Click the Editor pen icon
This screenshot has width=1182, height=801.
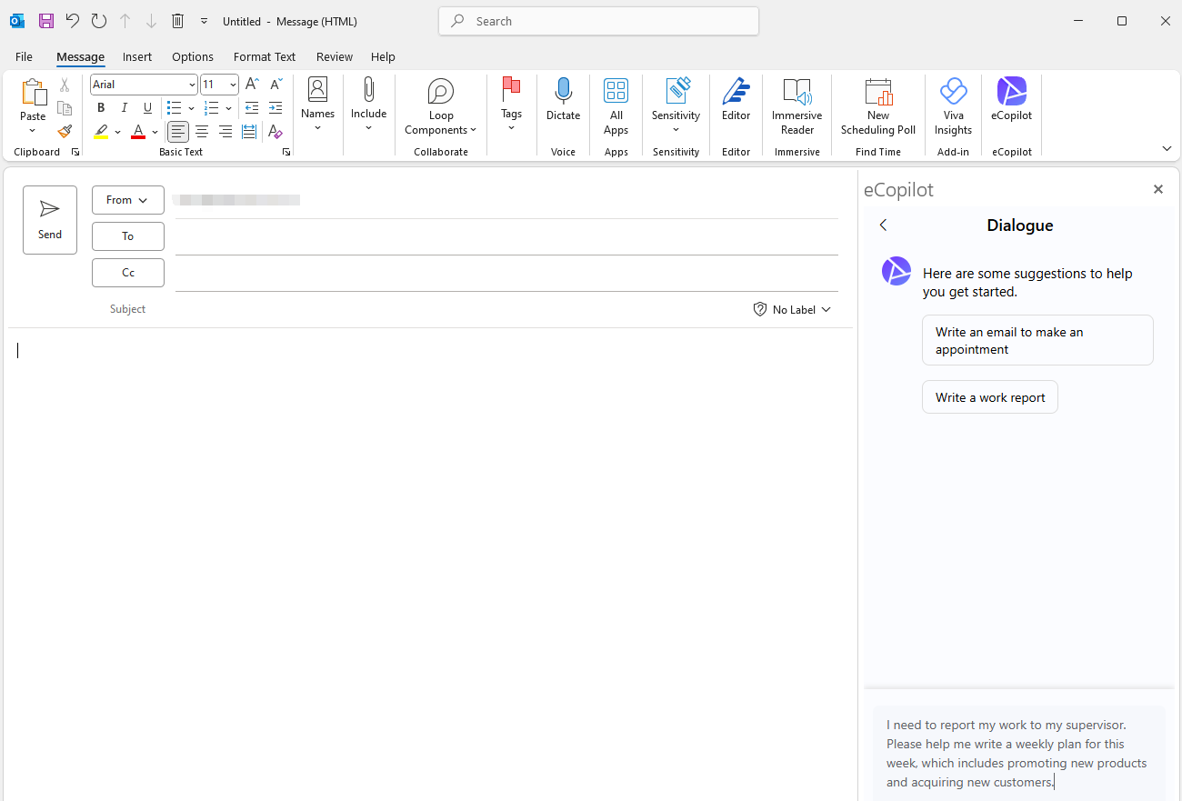[736, 92]
